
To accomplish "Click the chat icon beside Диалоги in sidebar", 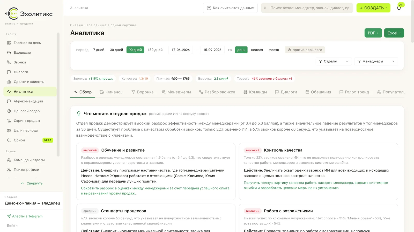I will 9,72.
